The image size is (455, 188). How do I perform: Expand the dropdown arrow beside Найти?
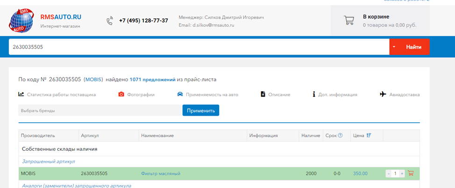point(394,47)
